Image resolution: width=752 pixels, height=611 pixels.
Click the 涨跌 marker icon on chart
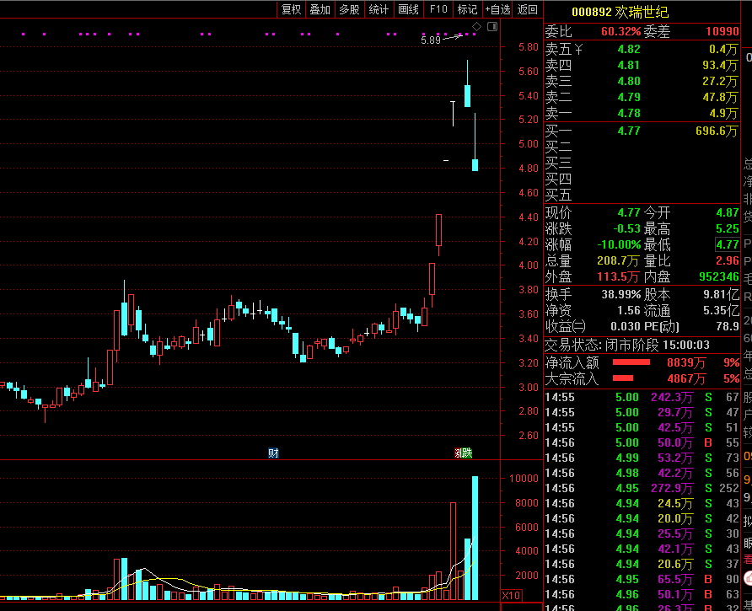click(464, 453)
